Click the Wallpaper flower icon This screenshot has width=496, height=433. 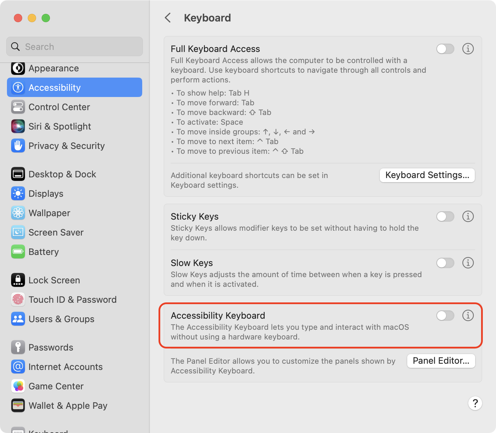18,213
